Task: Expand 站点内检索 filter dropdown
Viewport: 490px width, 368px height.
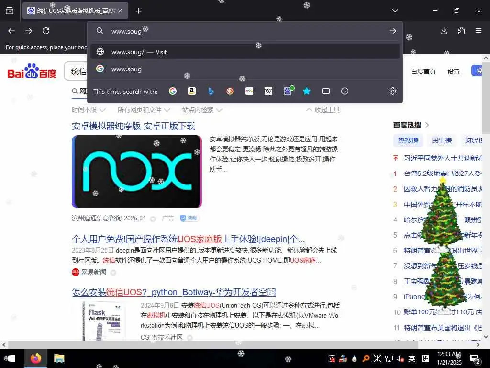Action: tap(202, 110)
